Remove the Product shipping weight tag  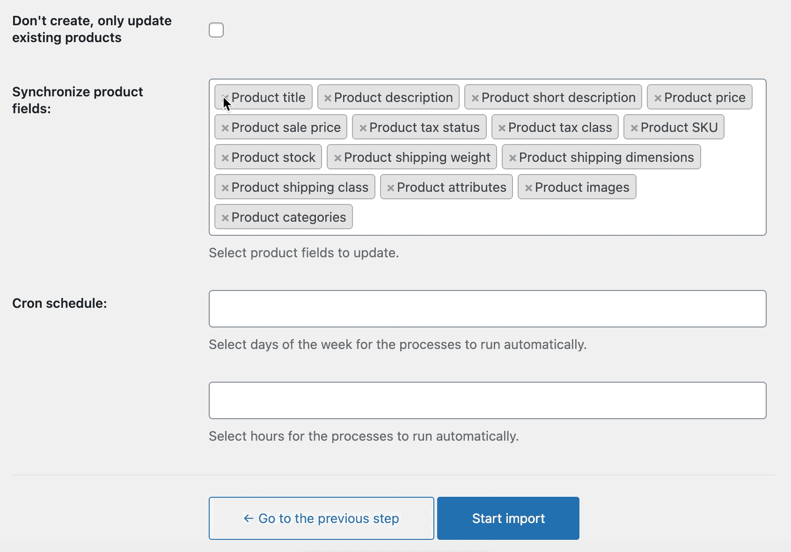pos(337,158)
